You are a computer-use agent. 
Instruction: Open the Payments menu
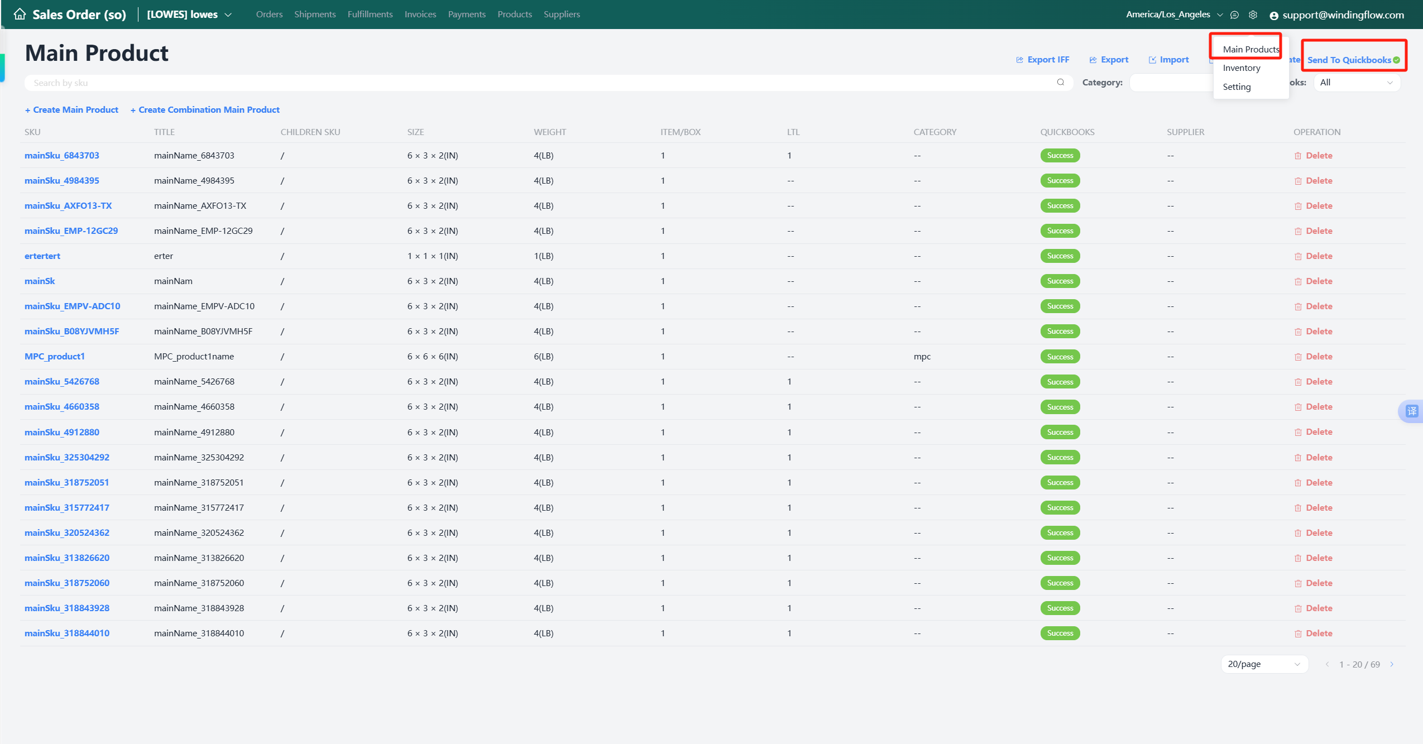(x=467, y=15)
